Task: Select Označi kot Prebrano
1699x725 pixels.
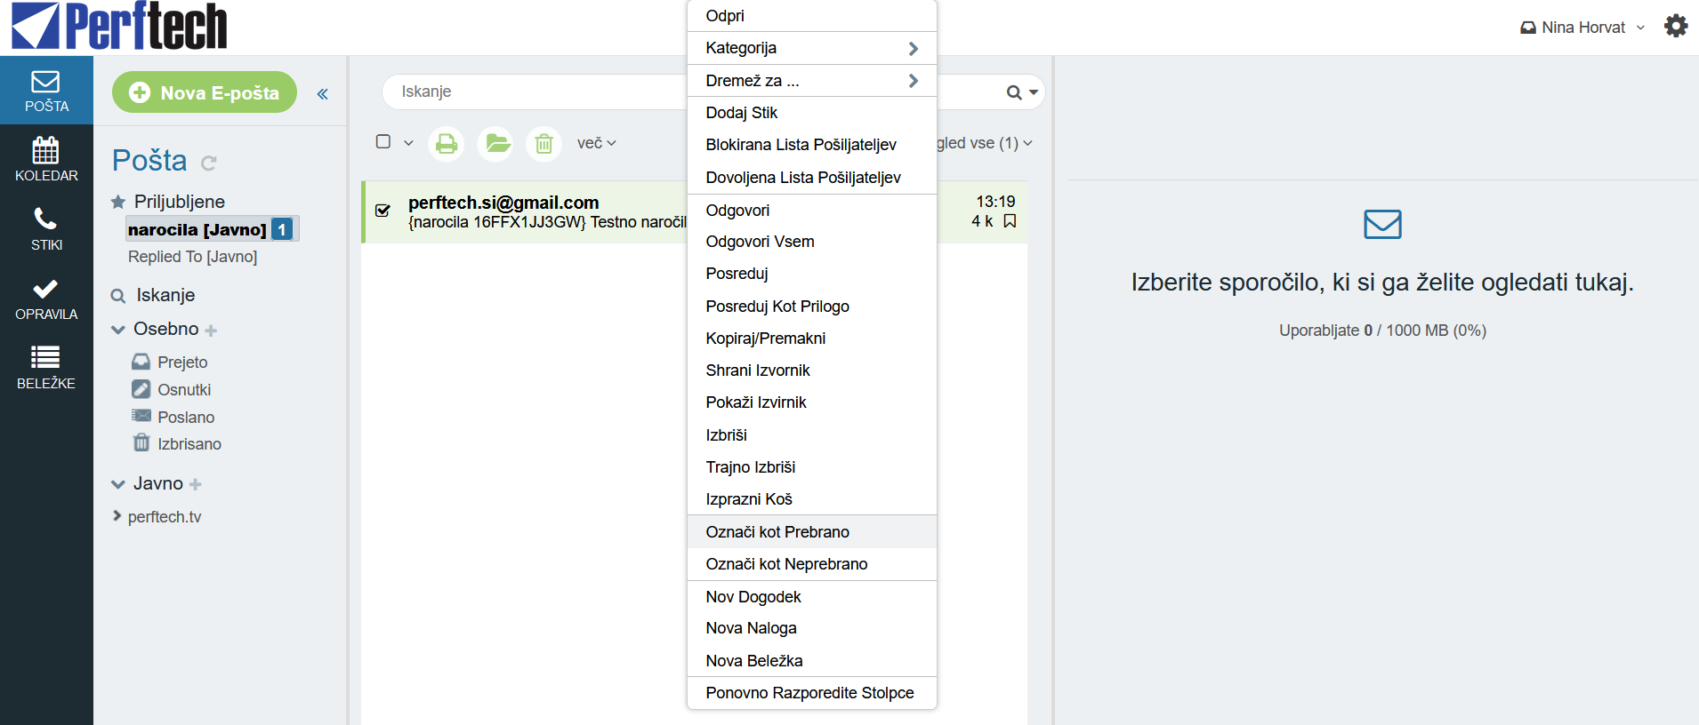Action: tap(812, 532)
